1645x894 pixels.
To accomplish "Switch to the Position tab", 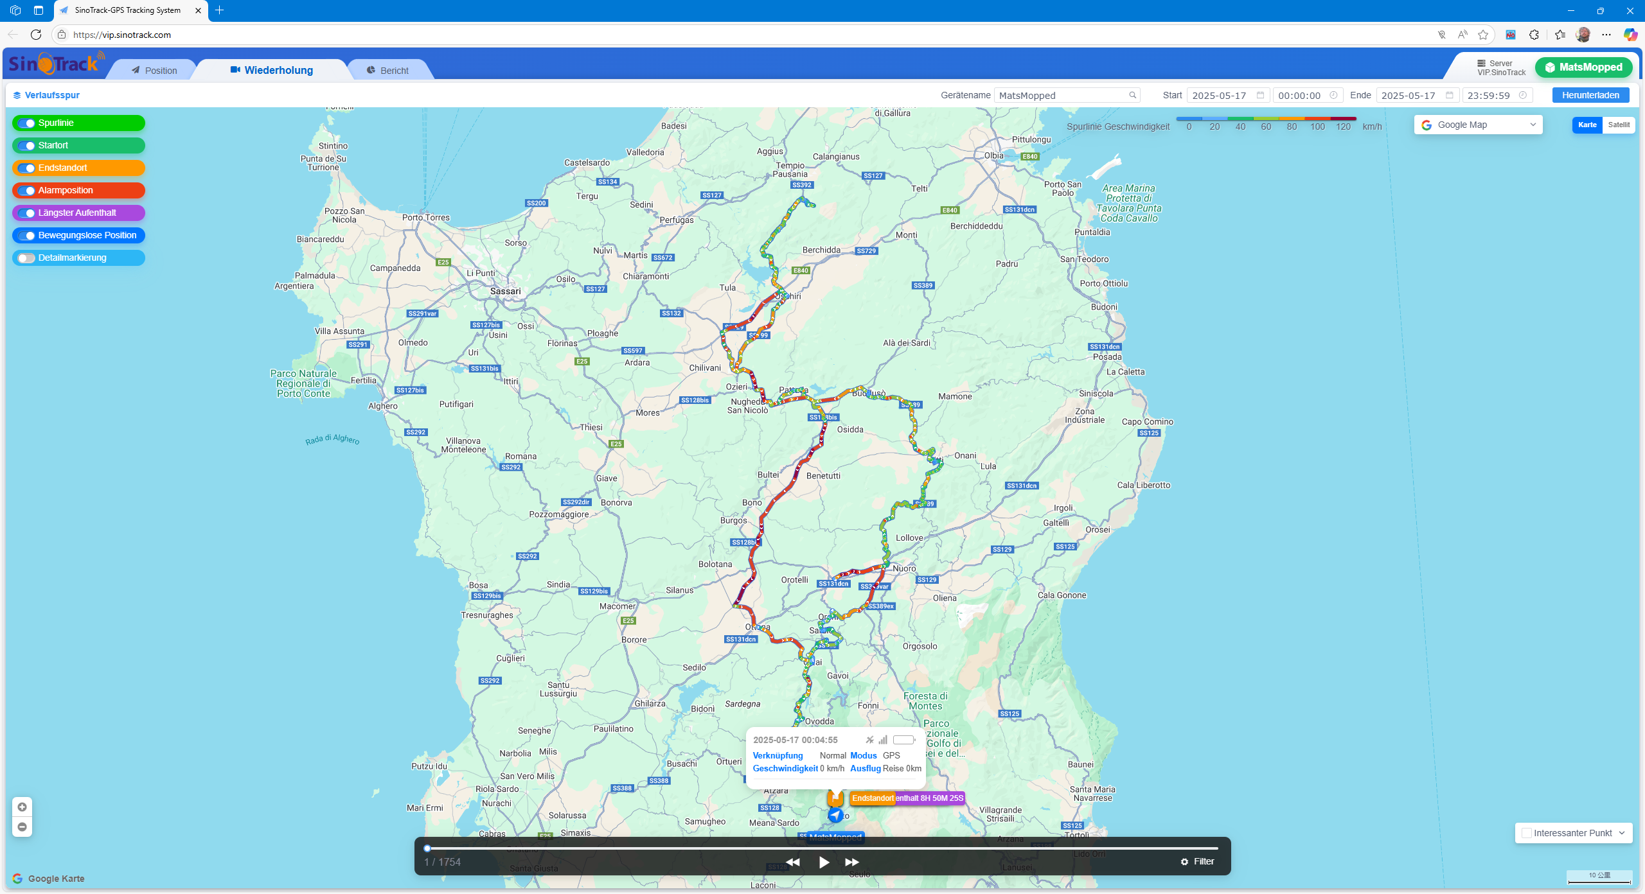I will [x=154, y=71].
